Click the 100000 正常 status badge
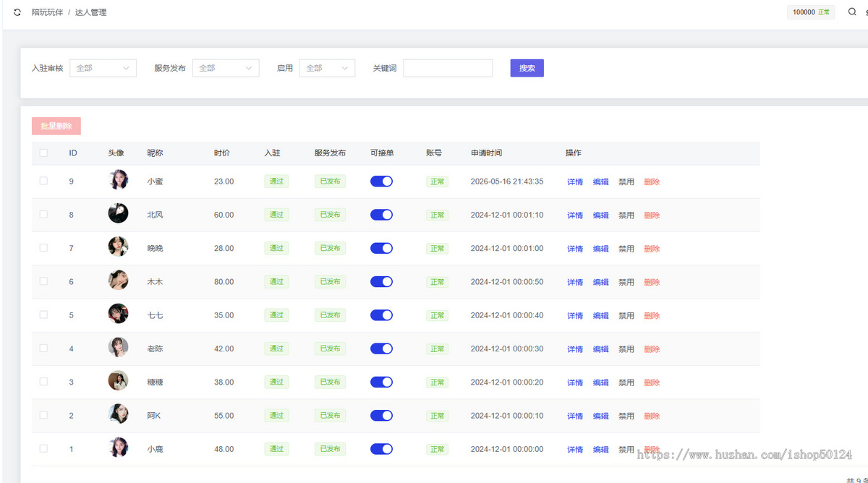 point(811,12)
